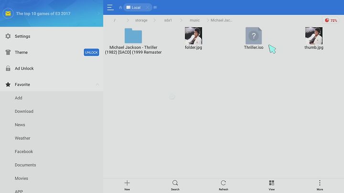Viewport: 344px width, 193px height.
Task: Open folder.jpg thumbnail
Action: pyautogui.click(x=193, y=36)
